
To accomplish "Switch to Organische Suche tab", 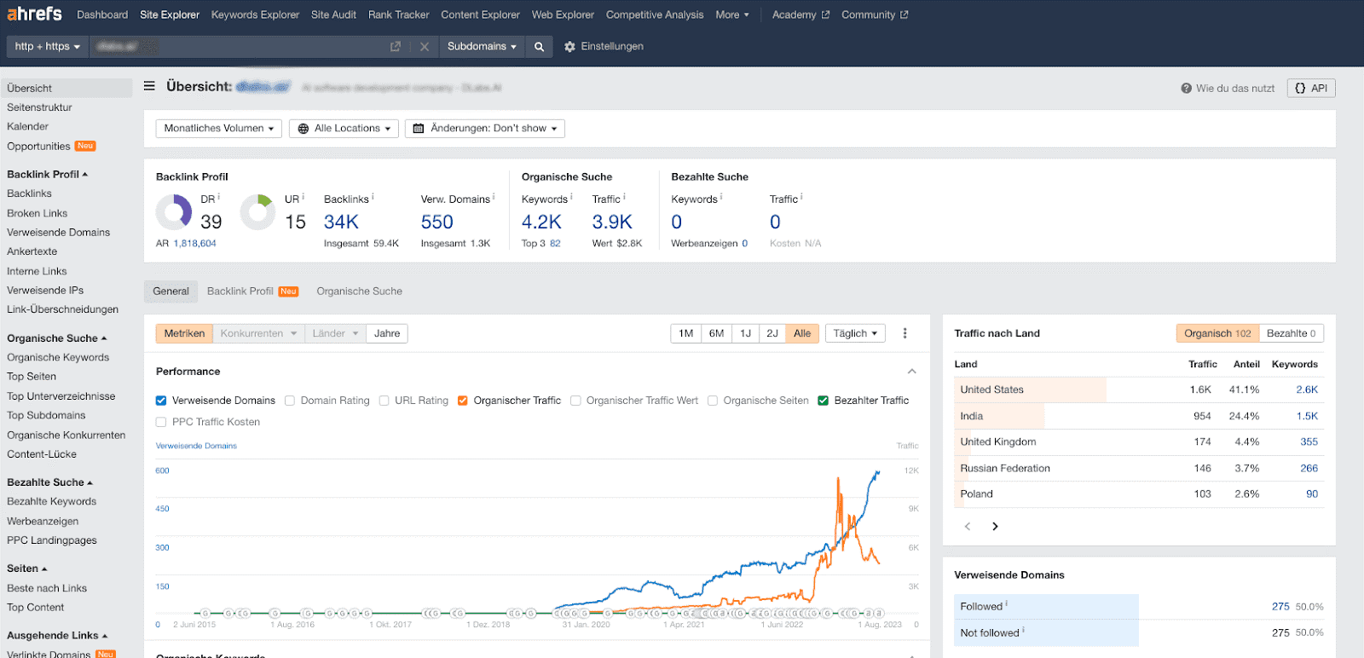I will click(359, 291).
